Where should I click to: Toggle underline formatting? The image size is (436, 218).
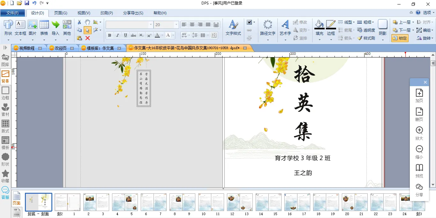click(x=125, y=35)
